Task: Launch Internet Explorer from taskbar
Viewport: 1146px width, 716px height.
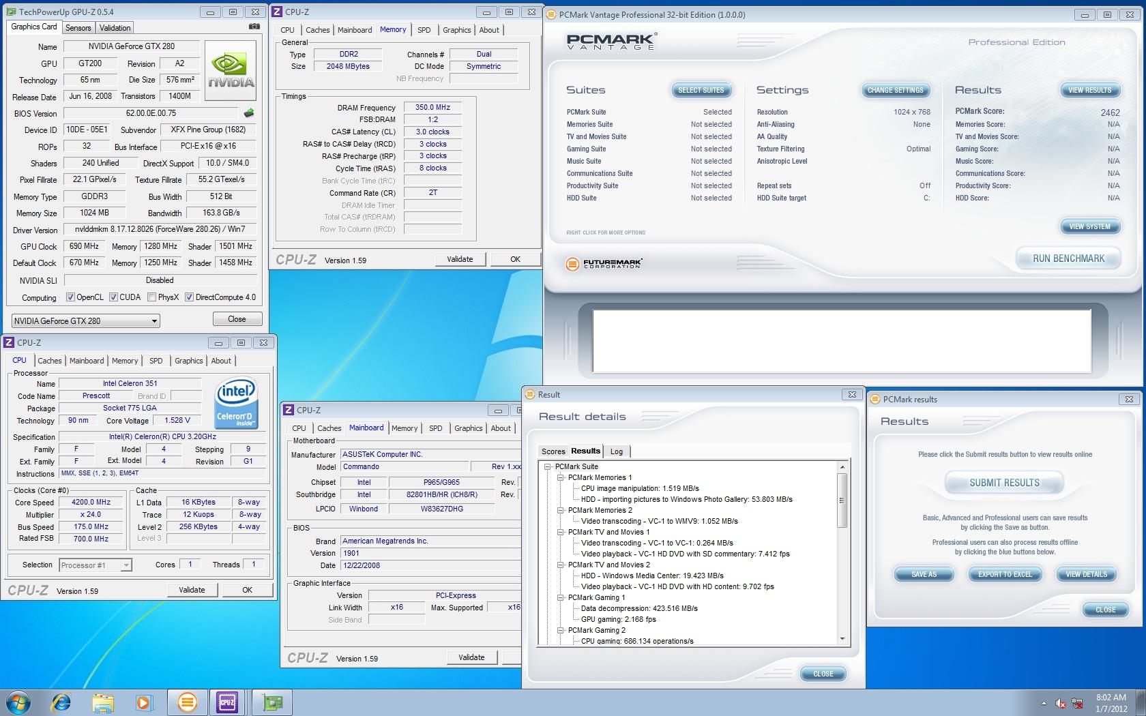Action: [x=61, y=702]
